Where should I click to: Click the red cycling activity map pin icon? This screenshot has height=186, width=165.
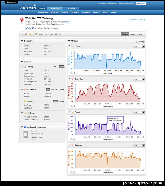click(x=22, y=20)
